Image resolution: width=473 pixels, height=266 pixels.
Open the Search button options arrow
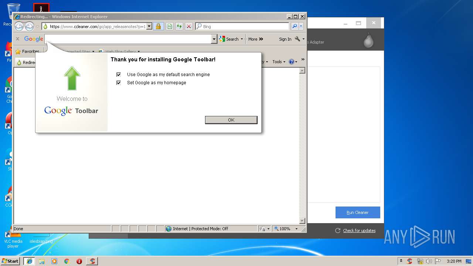242,39
